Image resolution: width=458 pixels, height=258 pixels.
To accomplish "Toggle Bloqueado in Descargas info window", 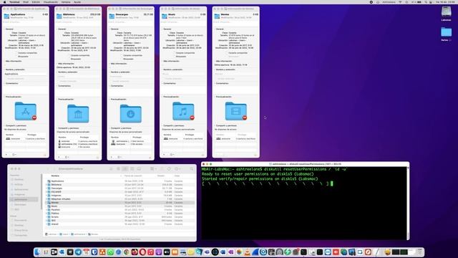I will coord(122,59).
